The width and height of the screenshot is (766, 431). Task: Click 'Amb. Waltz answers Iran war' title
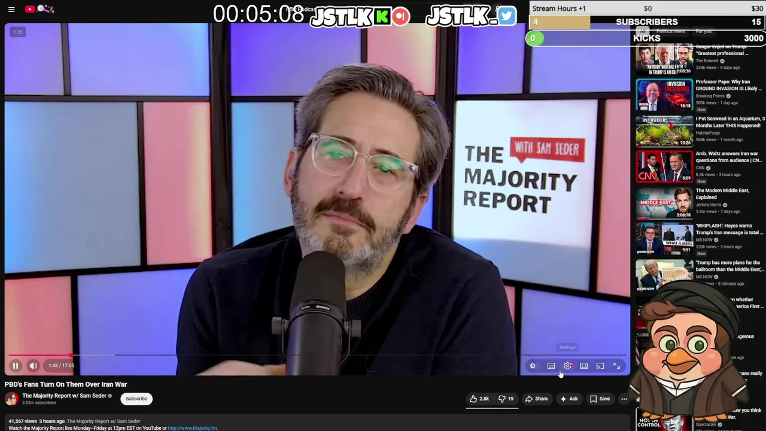click(x=728, y=157)
